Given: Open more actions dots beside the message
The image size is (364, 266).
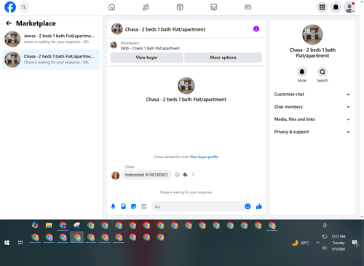Looking at the screenshot, I should [193, 174].
